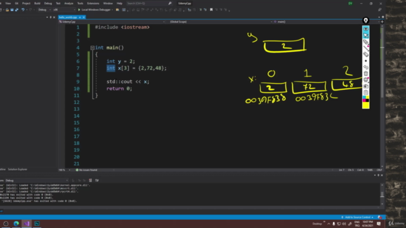Click the camera screenshot annotation icon
The width and height of the screenshot is (406, 228).
coord(365,86)
